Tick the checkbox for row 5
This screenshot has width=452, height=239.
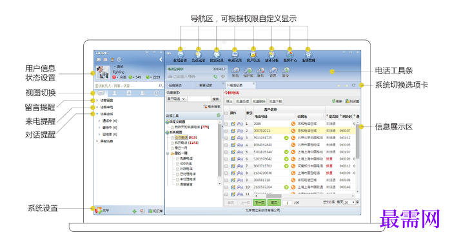click(x=226, y=152)
